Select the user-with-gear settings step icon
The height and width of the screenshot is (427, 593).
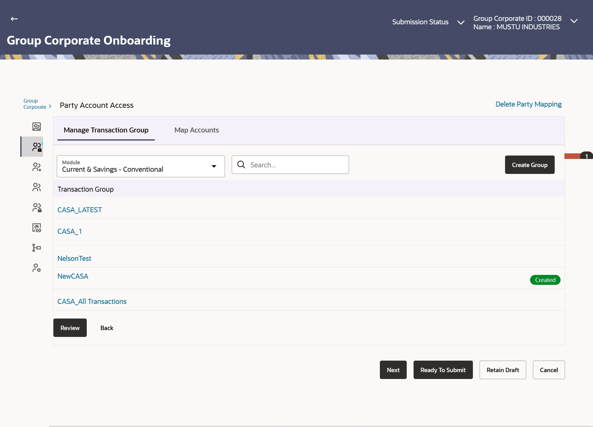tap(37, 268)
